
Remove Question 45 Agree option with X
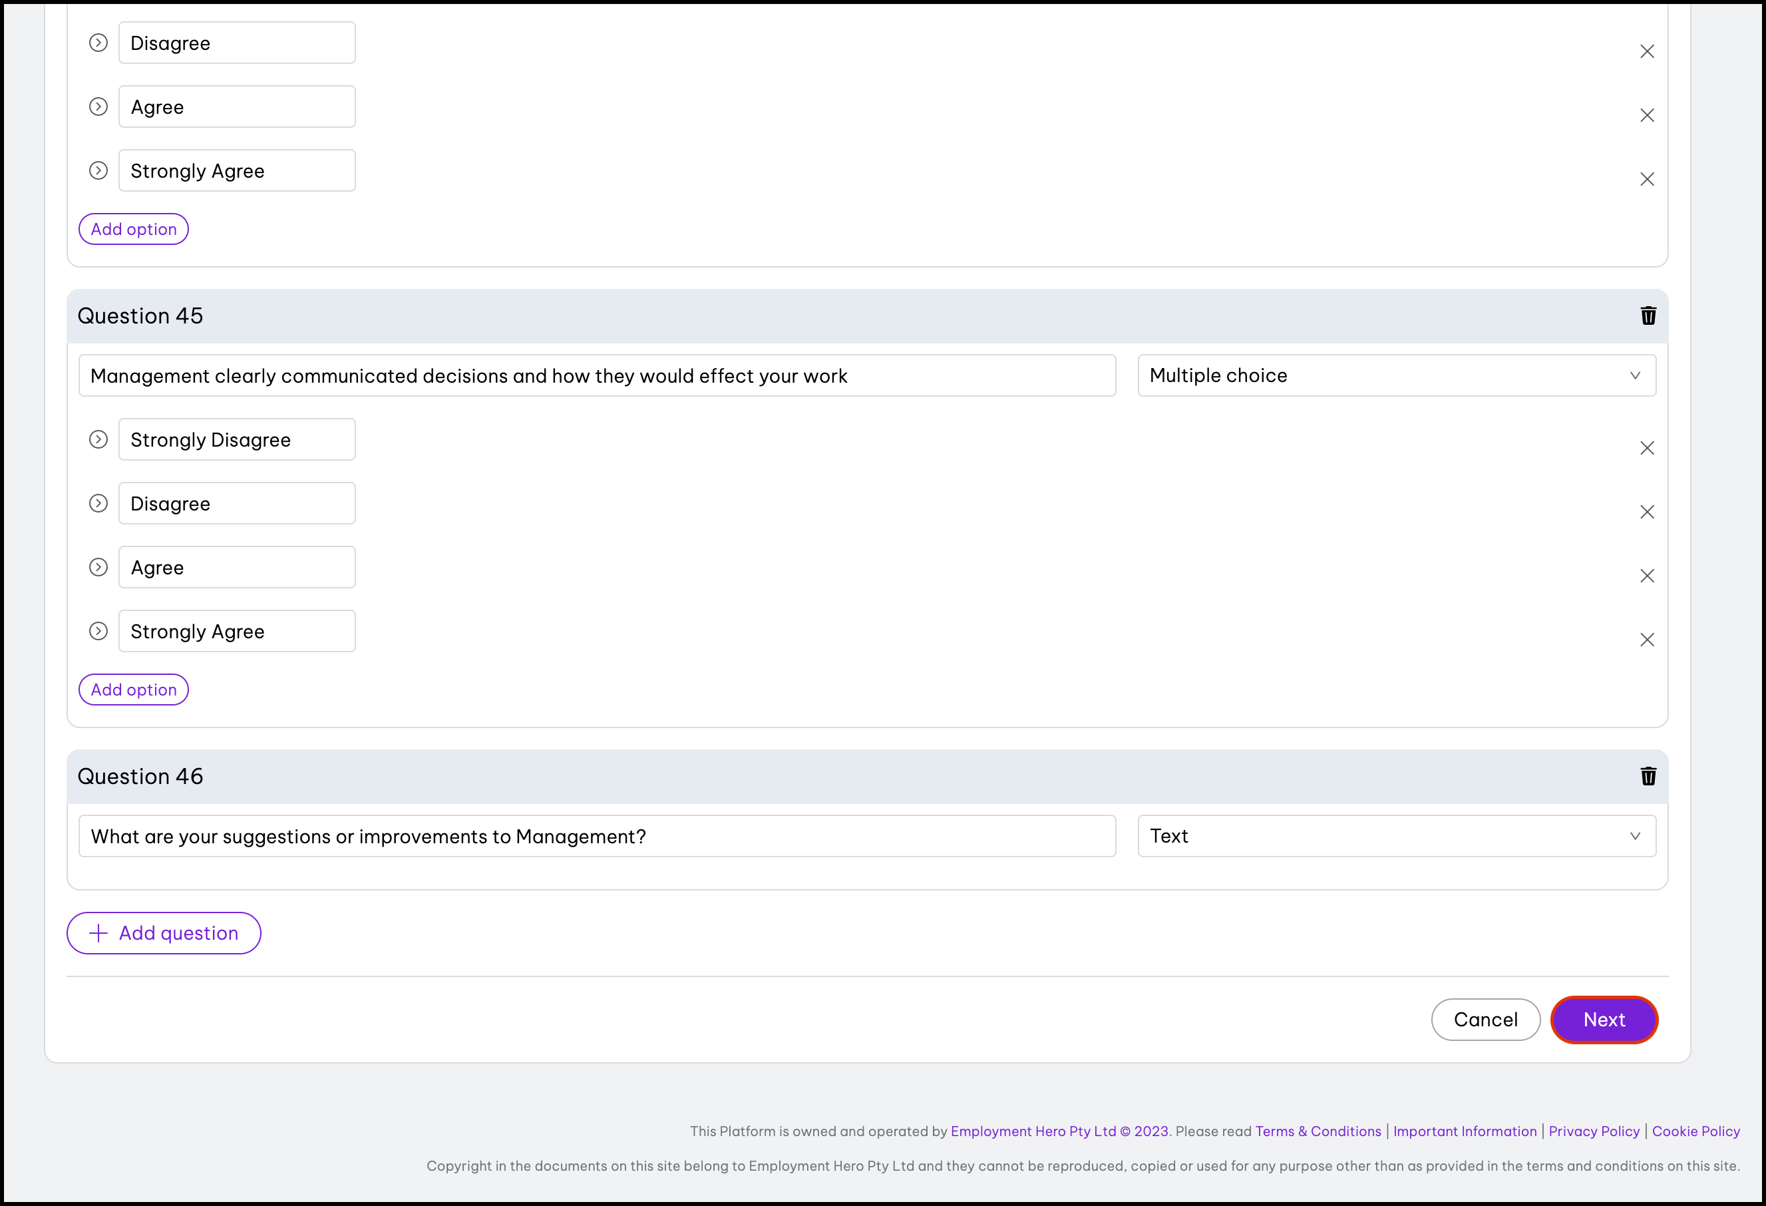click(1647, 576)
